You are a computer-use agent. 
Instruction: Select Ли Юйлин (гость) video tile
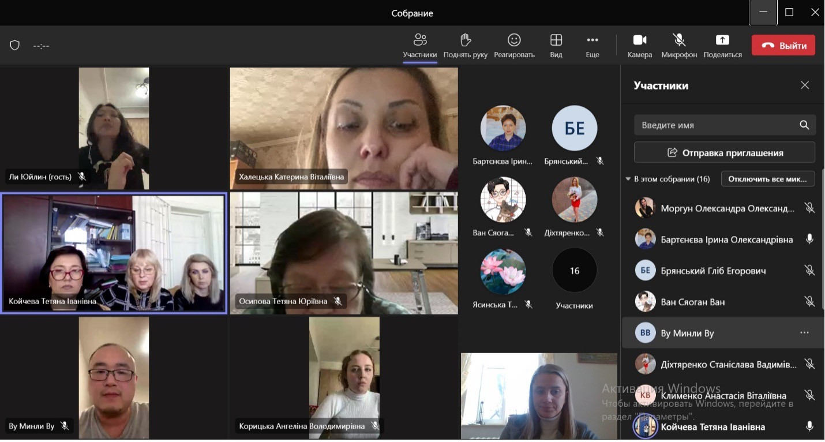click(114, 128)
